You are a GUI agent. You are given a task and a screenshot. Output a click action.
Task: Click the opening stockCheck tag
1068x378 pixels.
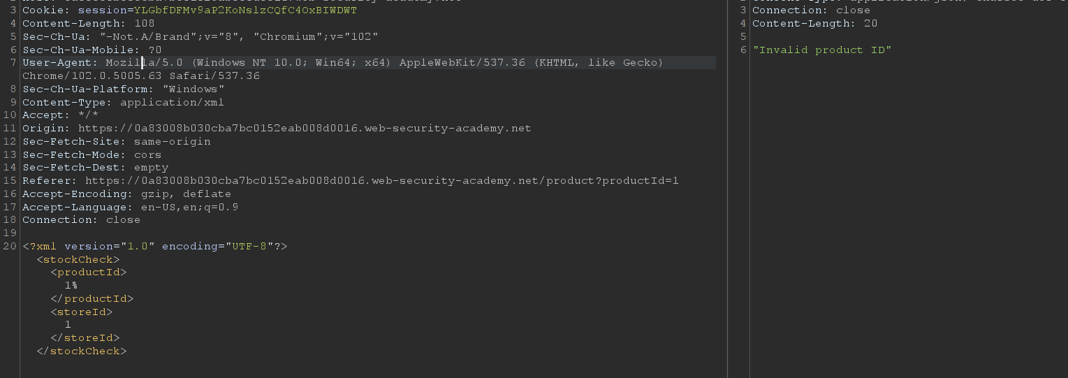[78, 260]
